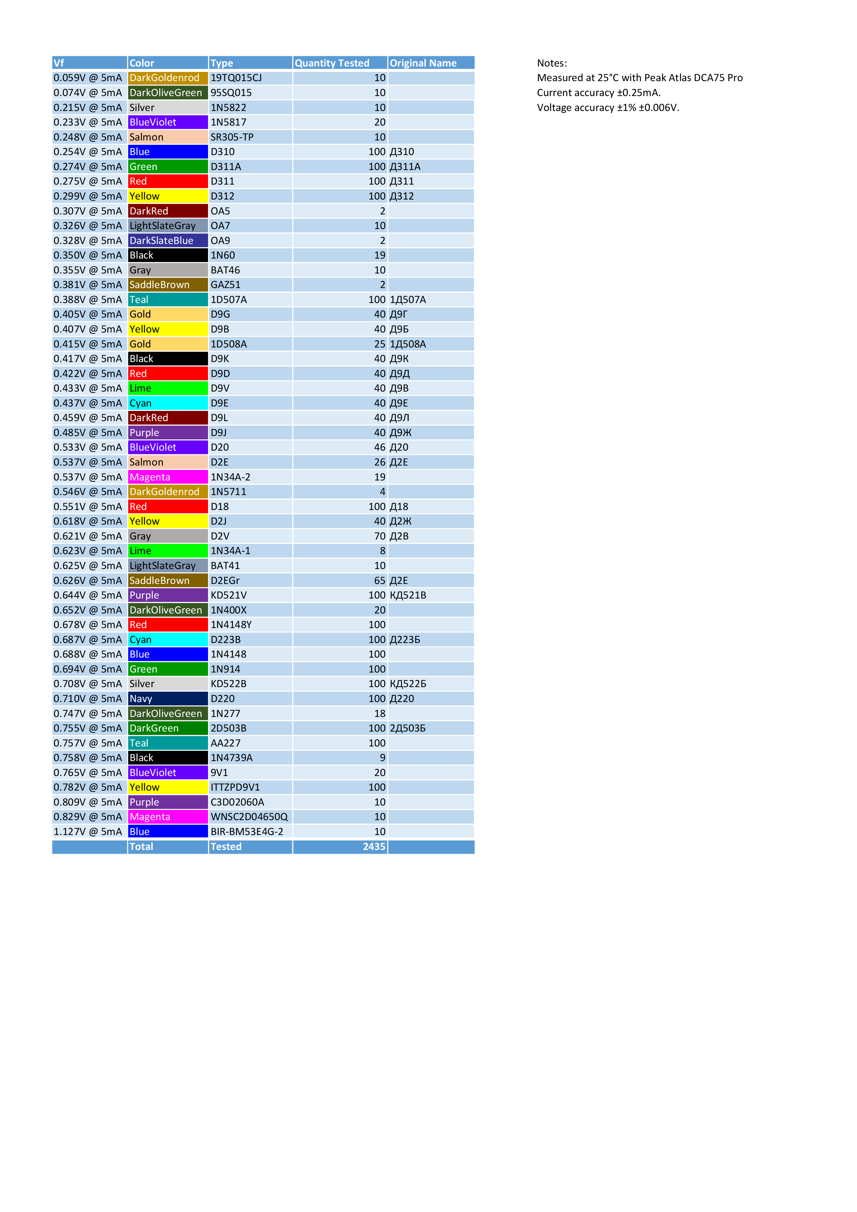Click the Vf column header
The height and width of the screenshot is (1212, 857).
pyautogui.click(x=90, y=63)
